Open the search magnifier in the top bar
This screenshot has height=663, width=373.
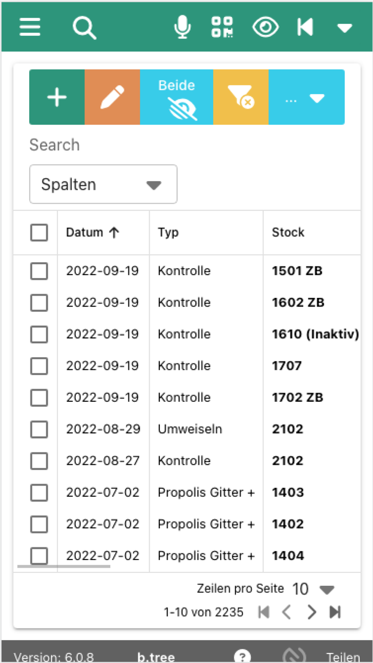pyautogui.click(x=84, y=27)
